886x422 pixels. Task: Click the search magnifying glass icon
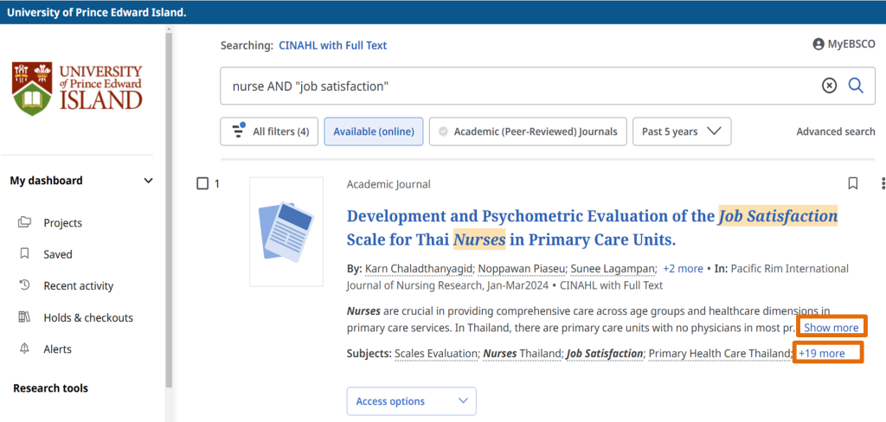[856, 86]
